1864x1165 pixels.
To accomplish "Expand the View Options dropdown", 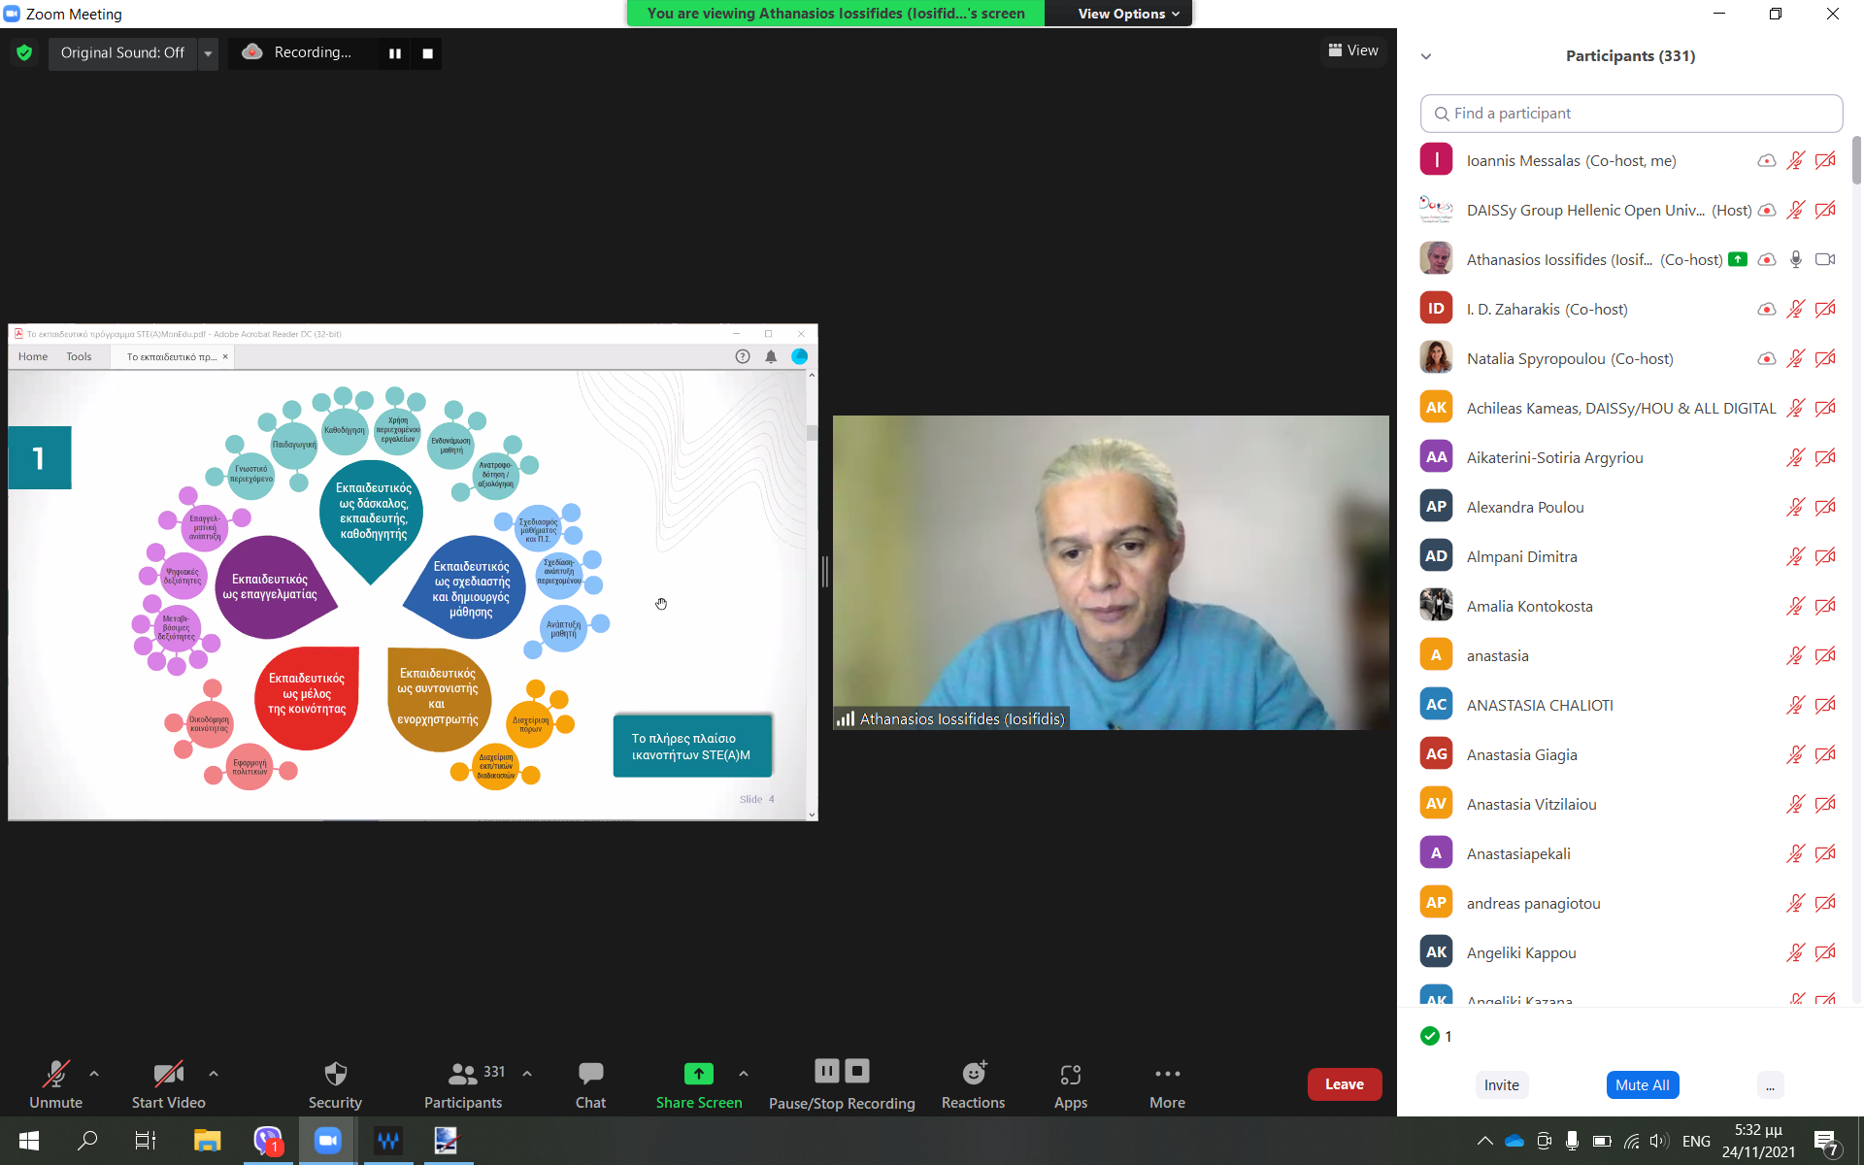I will [x=1128, y=14].
